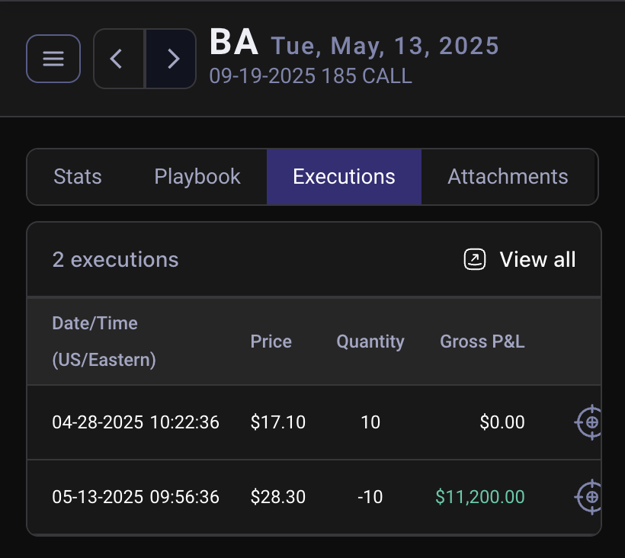
Task: Click the 05-13-2025 09:56:36 timestamp cell
Action: 136,496
